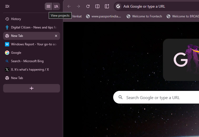Switch to the Digital Citizen tab

tap(32, 27)
